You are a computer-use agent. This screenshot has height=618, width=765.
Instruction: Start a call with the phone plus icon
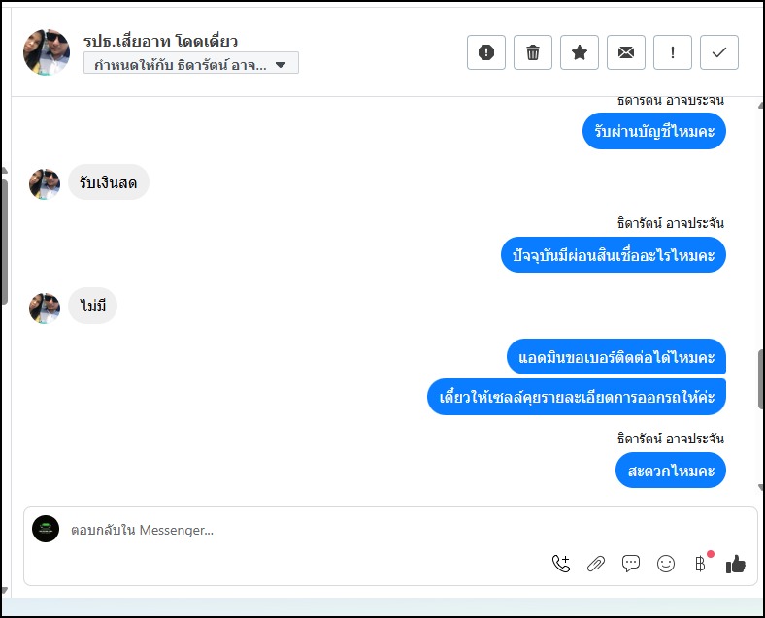point(561,564)
